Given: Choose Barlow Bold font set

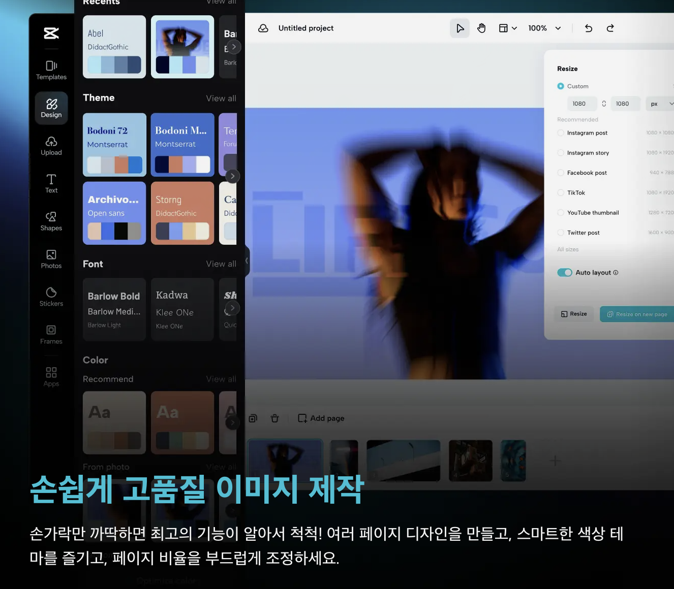Looking at the screenshot, I should pyautogui.click(x=114, y=309).
